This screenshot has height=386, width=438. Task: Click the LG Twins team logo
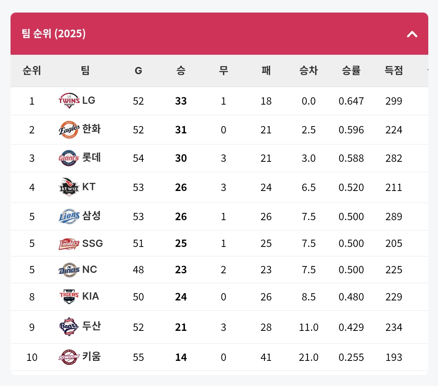click(69, 101)
